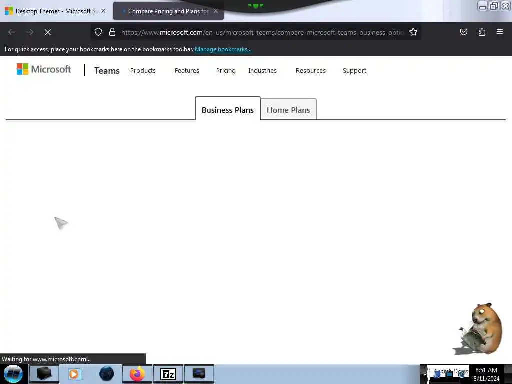The width and height of the screenshot is (512, 384).
Task: Close the Compare Pricing and Plans tab
Action: [x=216, y=11]
